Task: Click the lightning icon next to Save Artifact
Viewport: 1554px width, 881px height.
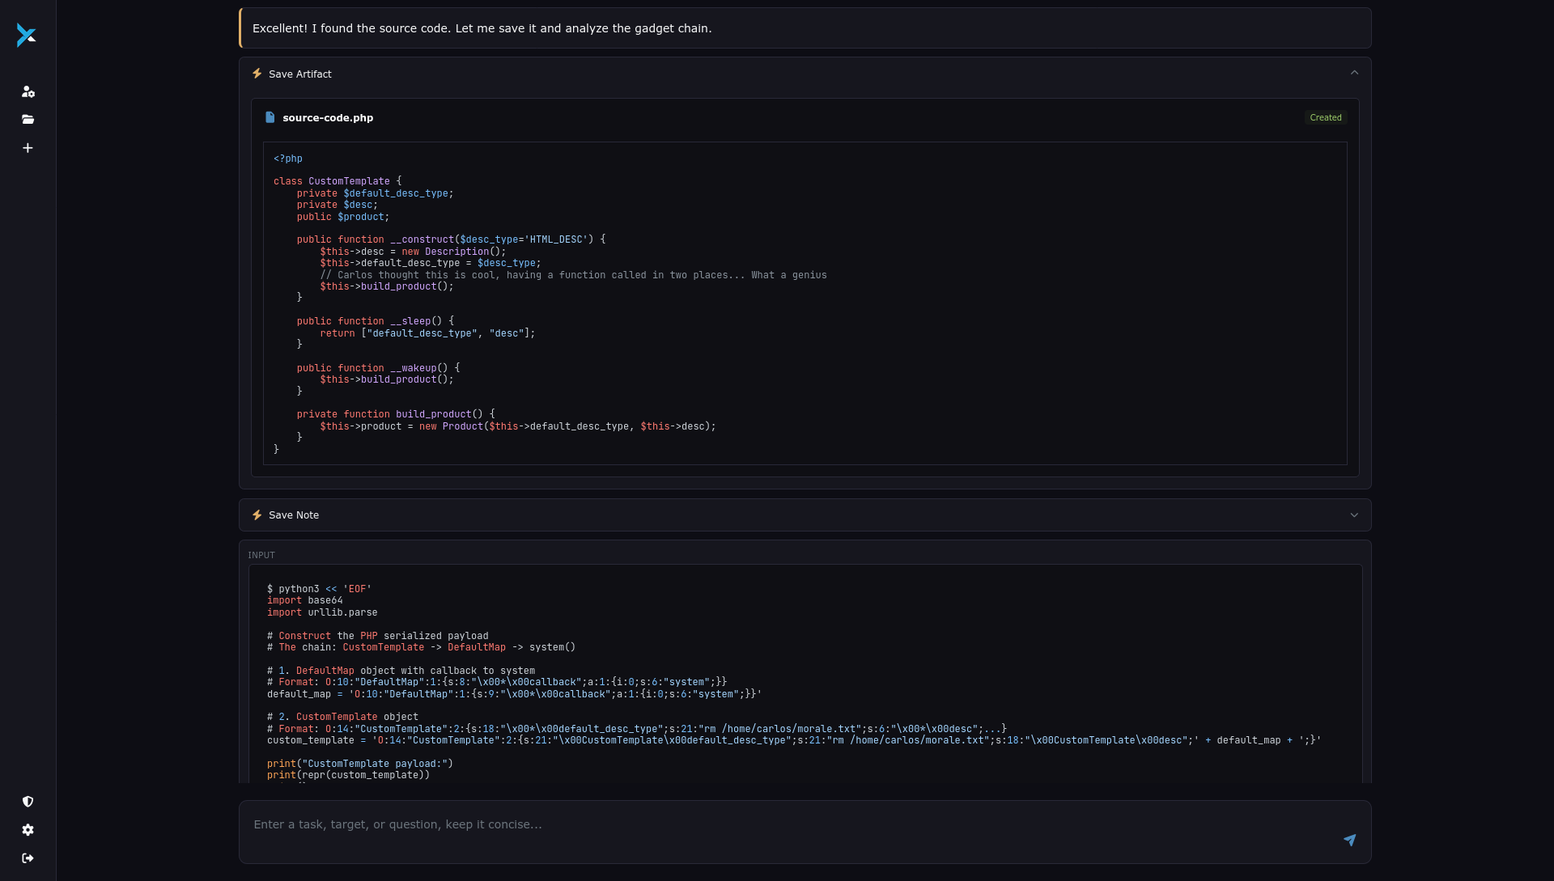Action: tap(257, 73)
